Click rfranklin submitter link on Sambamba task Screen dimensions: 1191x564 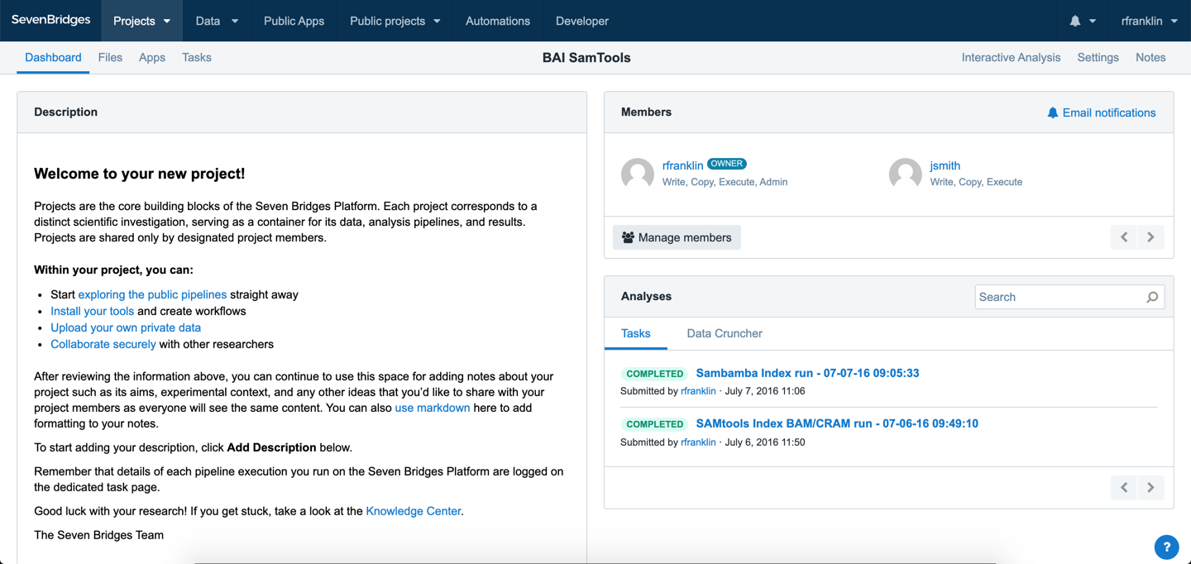pyautogui.click(x=698, y=391)
